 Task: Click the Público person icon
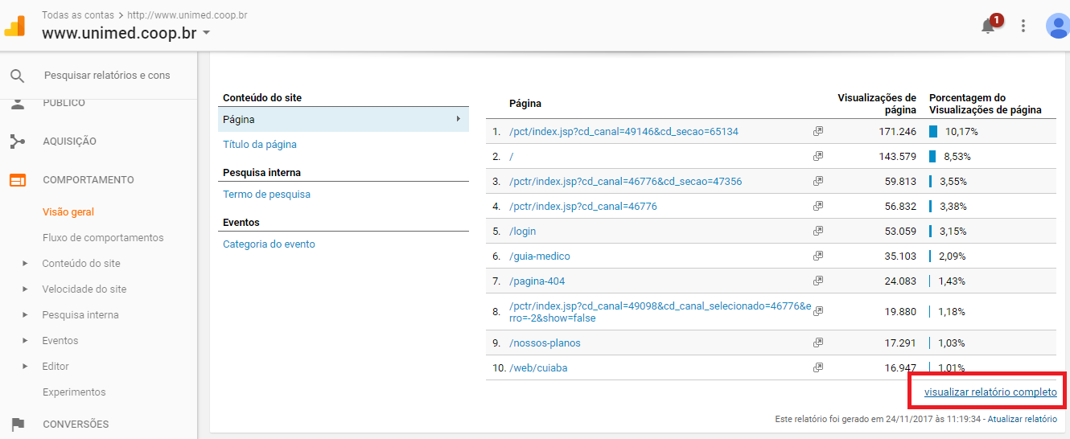click(x=18, y=103)
